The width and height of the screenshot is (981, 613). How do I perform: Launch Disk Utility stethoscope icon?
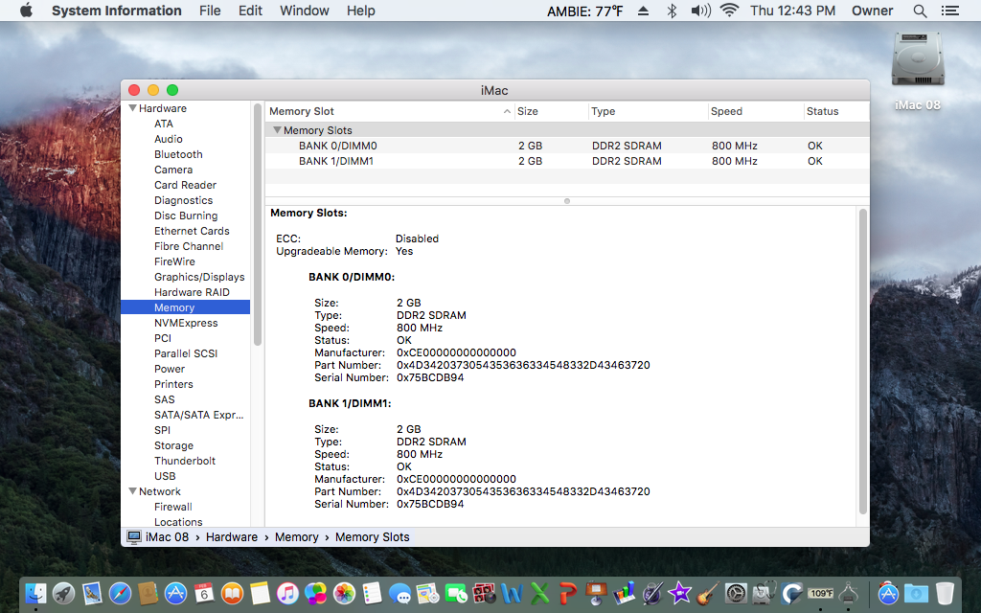(x=764, y=593)
